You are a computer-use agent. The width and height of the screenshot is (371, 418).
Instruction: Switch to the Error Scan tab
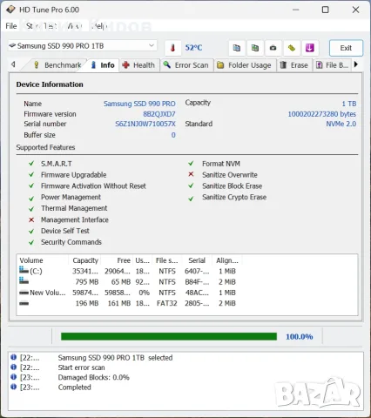click(186, 65)
